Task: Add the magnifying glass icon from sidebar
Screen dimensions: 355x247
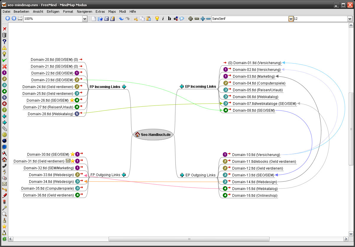Action: (4, 214)
